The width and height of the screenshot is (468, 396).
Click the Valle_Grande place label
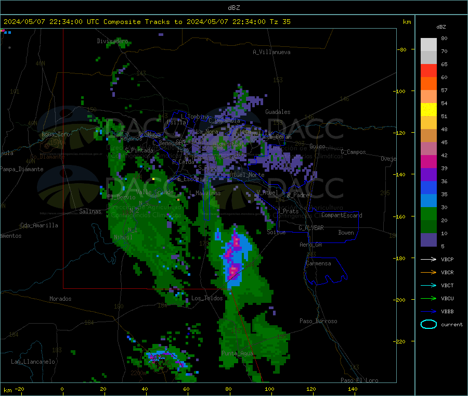[154, 192]
